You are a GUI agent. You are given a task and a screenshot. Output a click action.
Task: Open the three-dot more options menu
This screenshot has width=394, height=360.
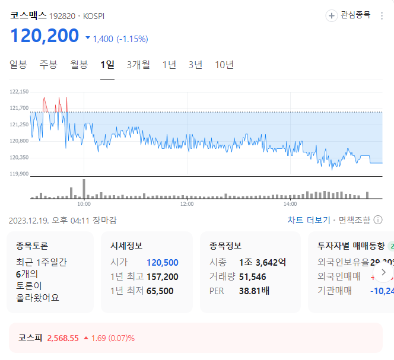coord(382,16)
